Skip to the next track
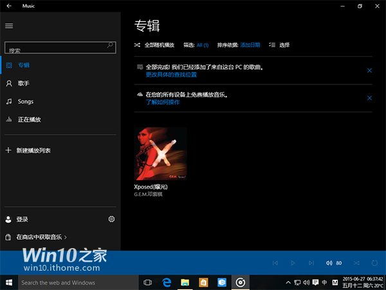Screen dimensions: 386x290 point(311,263)
